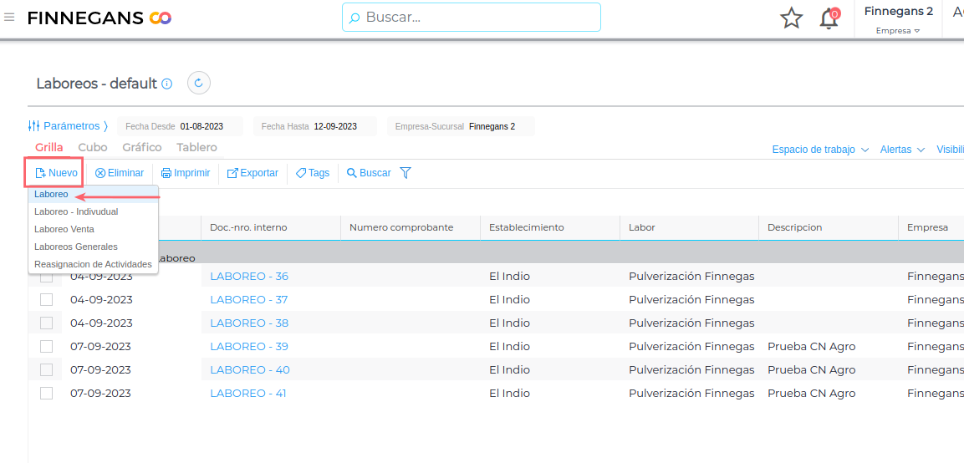Viewport: 964px width, 463px height.
Task: Click Prueba CN Agro in the LABOREO - 39 row
Action: [812, 346]
